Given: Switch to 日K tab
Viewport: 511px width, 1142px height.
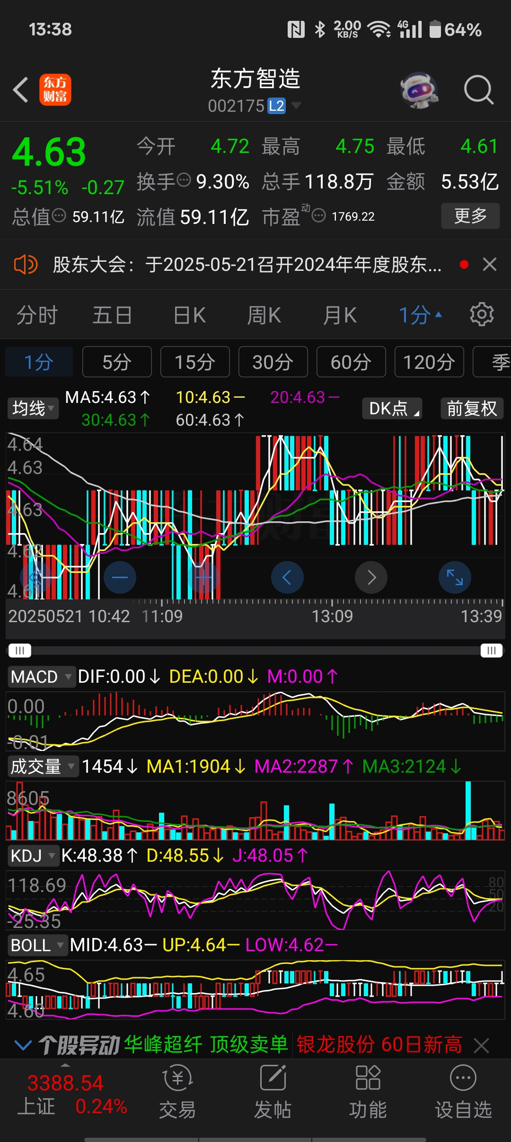Looking at the screenshot, I should coord(190,315).
